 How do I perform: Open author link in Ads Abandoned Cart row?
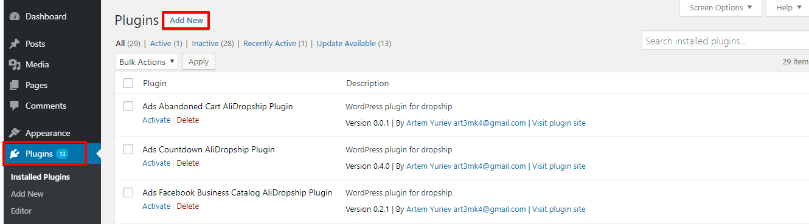pyautogui.click(x=466, y=123)
